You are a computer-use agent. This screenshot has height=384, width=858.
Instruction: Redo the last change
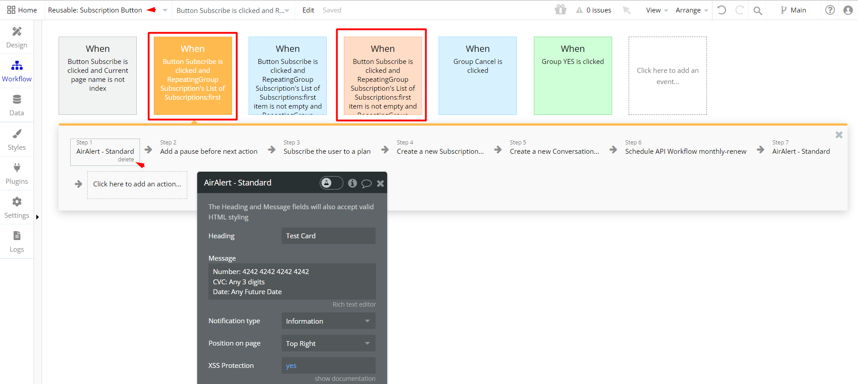click(x=740, y=10)
